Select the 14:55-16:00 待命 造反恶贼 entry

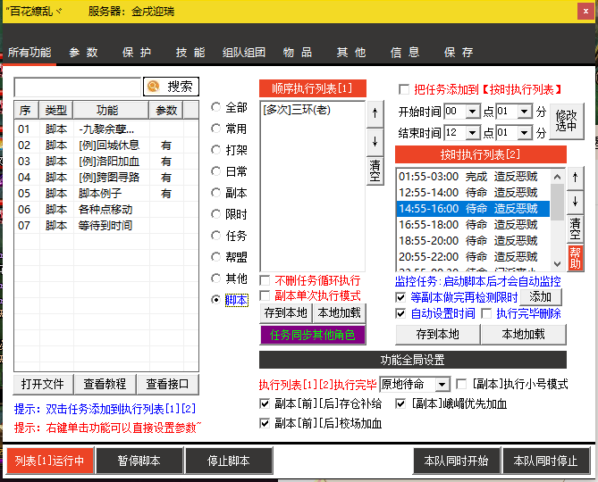pos(473,209)
